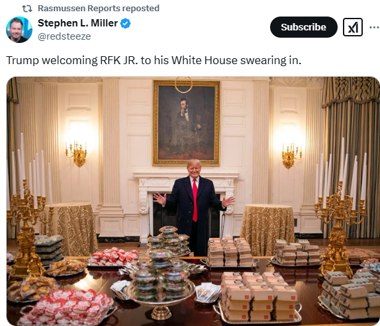Viewport: 380px width, 326px height.
Task: Click the Lincoln portrait in the photo
Action: [x=186, y=123]
